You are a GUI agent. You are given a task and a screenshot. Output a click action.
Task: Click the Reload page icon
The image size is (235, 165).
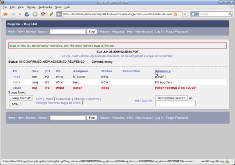[x=27, y=14]
